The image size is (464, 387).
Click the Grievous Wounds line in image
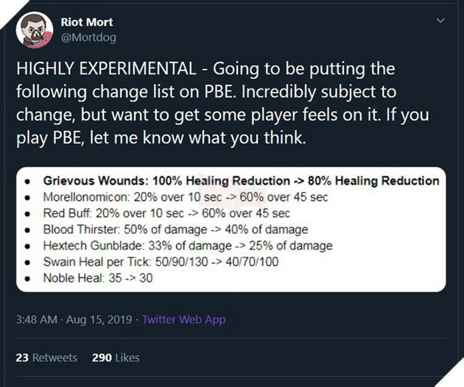click(241, 181)
